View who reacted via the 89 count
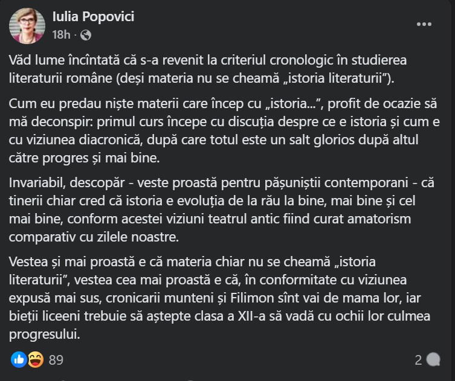The height and width of the screenshot is (381, 455). tap(56, 360)
